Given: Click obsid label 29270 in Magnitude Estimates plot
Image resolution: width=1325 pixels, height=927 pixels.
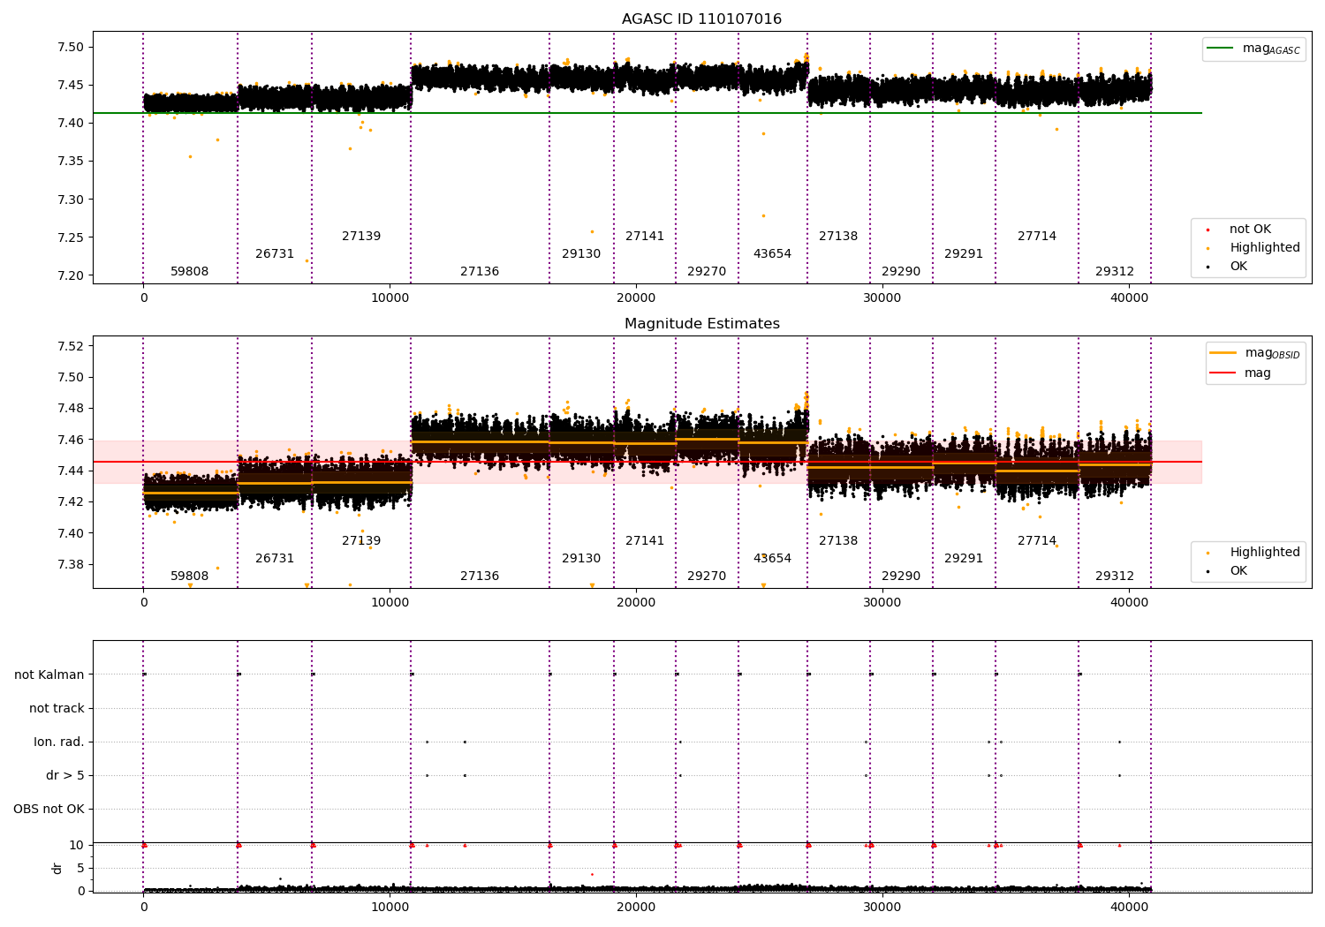Looking at the screenshot, I should coord(707,577).
